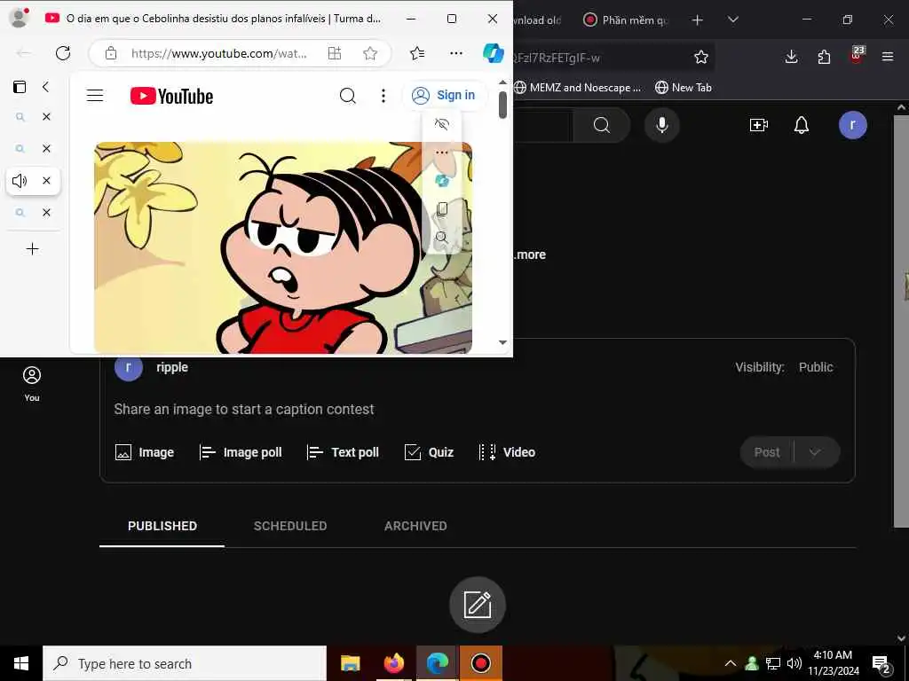The width and height of the screenshot is (909, 681).
Task: Click the taskbar search box
Action: pos(185,663)
